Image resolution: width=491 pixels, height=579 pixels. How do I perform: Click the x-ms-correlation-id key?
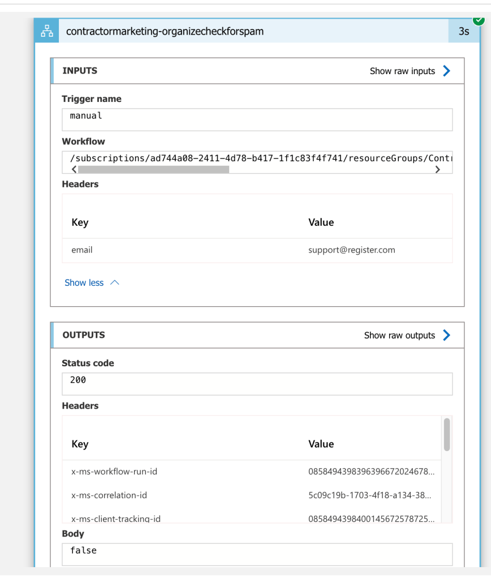tap(109, 495)
